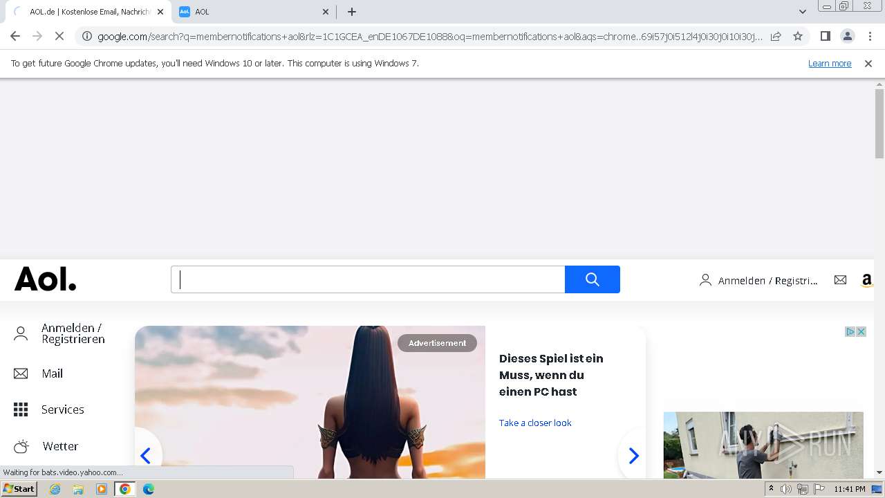Open the Chrome side panel icon
Screen dimensions: 885x498
(x=825, y=36)
